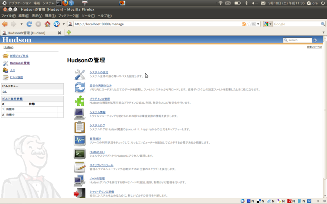Open the ファイル menu
The image size is (327, 204).
[8, 16]
